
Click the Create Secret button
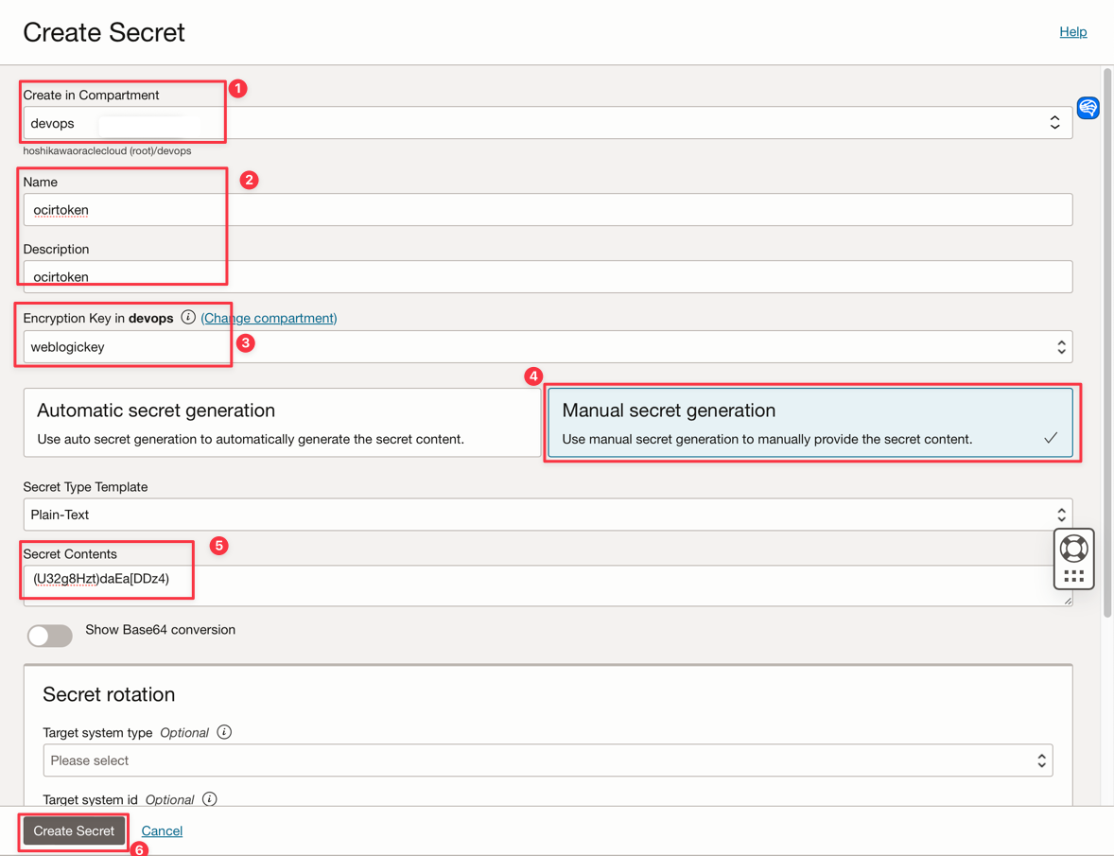(x=74, y=830)
